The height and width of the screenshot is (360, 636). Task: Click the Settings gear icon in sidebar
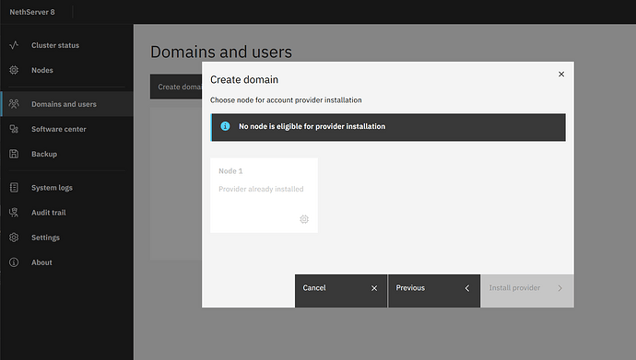(14, 238)
